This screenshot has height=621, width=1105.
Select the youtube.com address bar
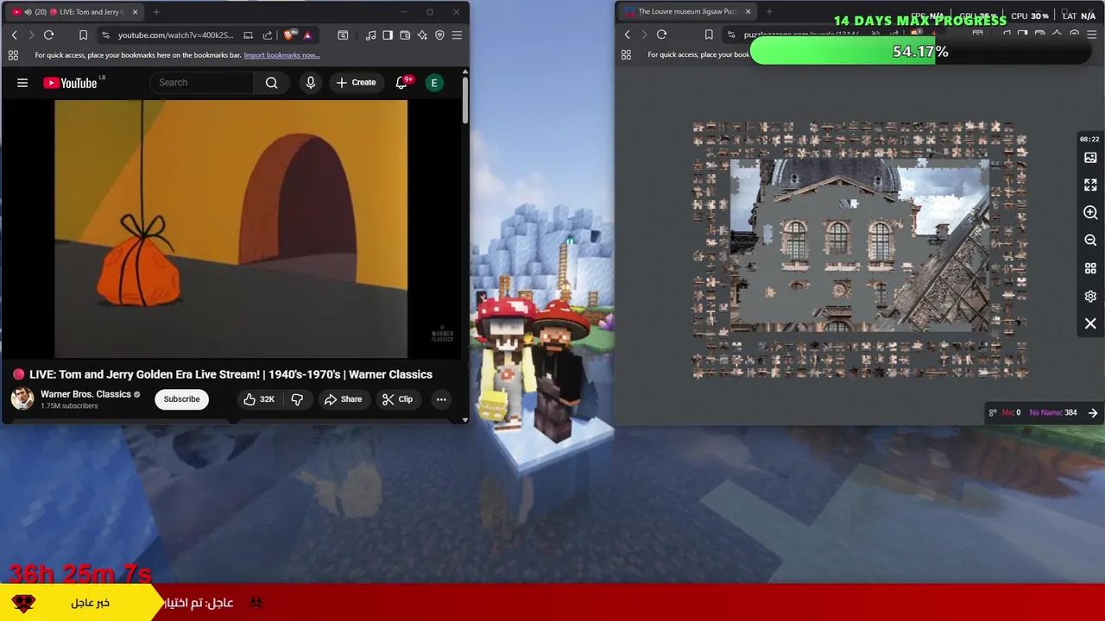175,35
